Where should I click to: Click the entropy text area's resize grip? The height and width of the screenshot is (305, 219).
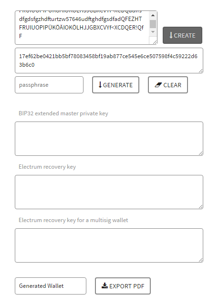[155, 42]
